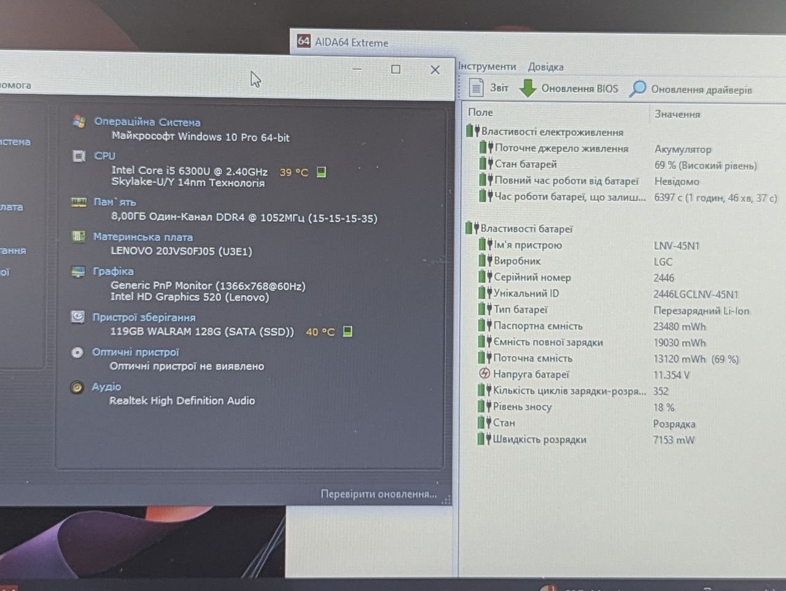Click the Windows logo icon beside Операційна Система

click(79, 121)
